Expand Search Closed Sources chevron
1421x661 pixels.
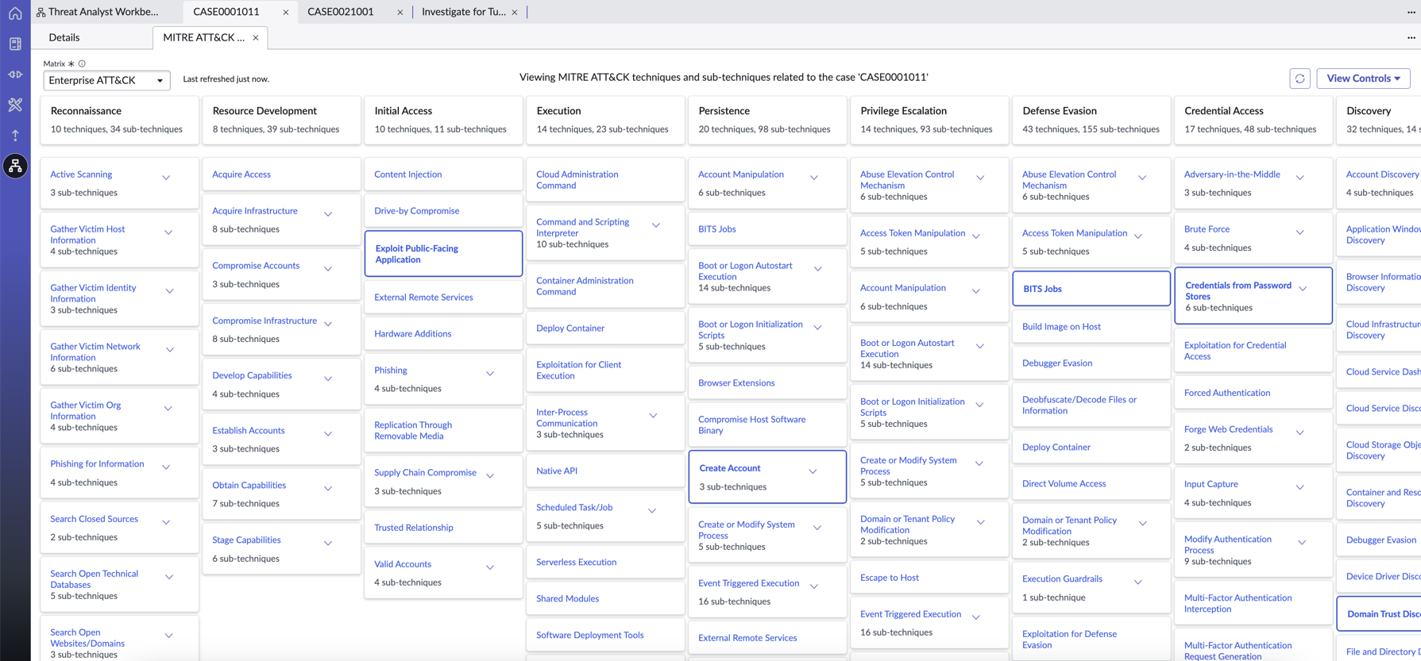click(x=166, y=522)
